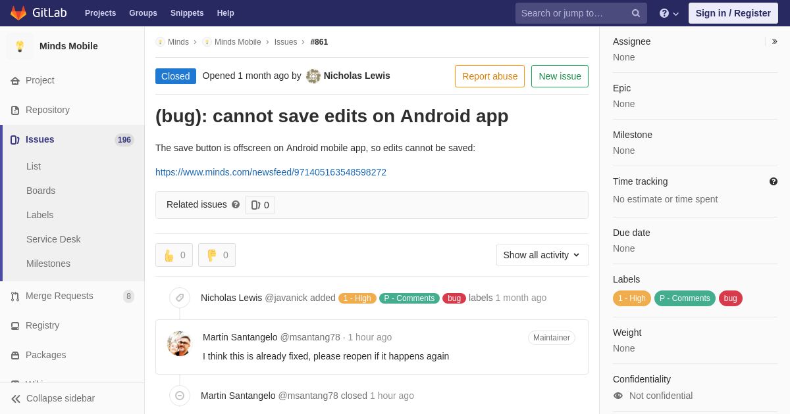Give a thumbs up reaction
The image size is (790, 414).
pos(174,255)
